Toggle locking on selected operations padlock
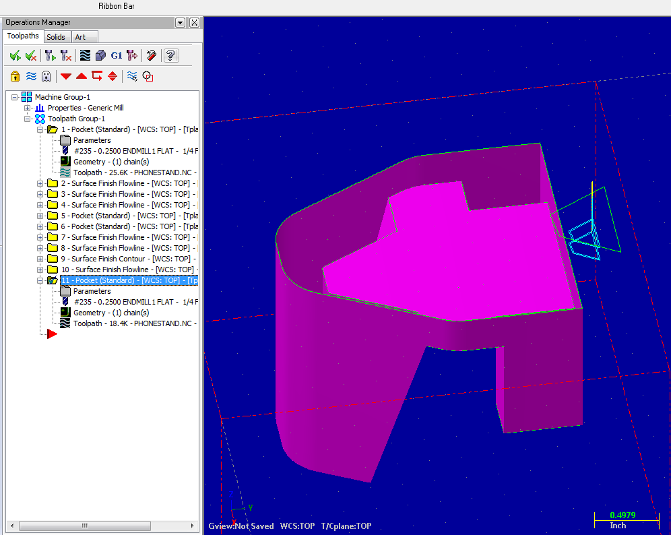Image resolution: width=671 pixels, height=535 pixels. (x=15, y=76)
